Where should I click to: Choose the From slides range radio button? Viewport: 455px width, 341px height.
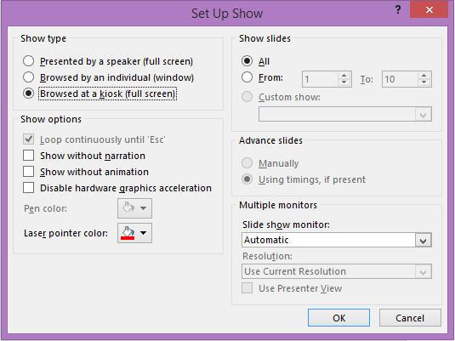pyautogui.click(x=247, y=77)
